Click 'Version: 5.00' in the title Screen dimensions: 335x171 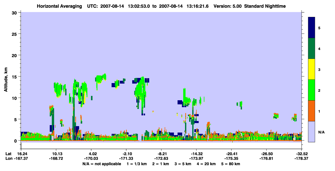tap(227, 6)
